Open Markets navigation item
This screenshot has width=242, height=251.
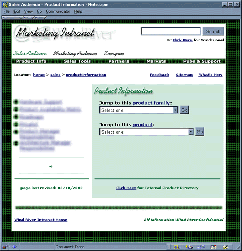tap(156, 61)
